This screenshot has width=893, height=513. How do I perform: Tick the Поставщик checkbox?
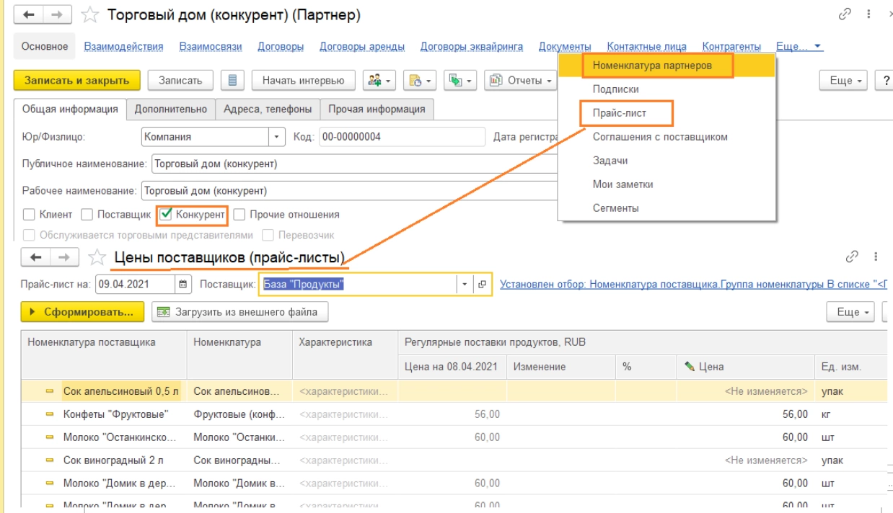coord(87,214)
